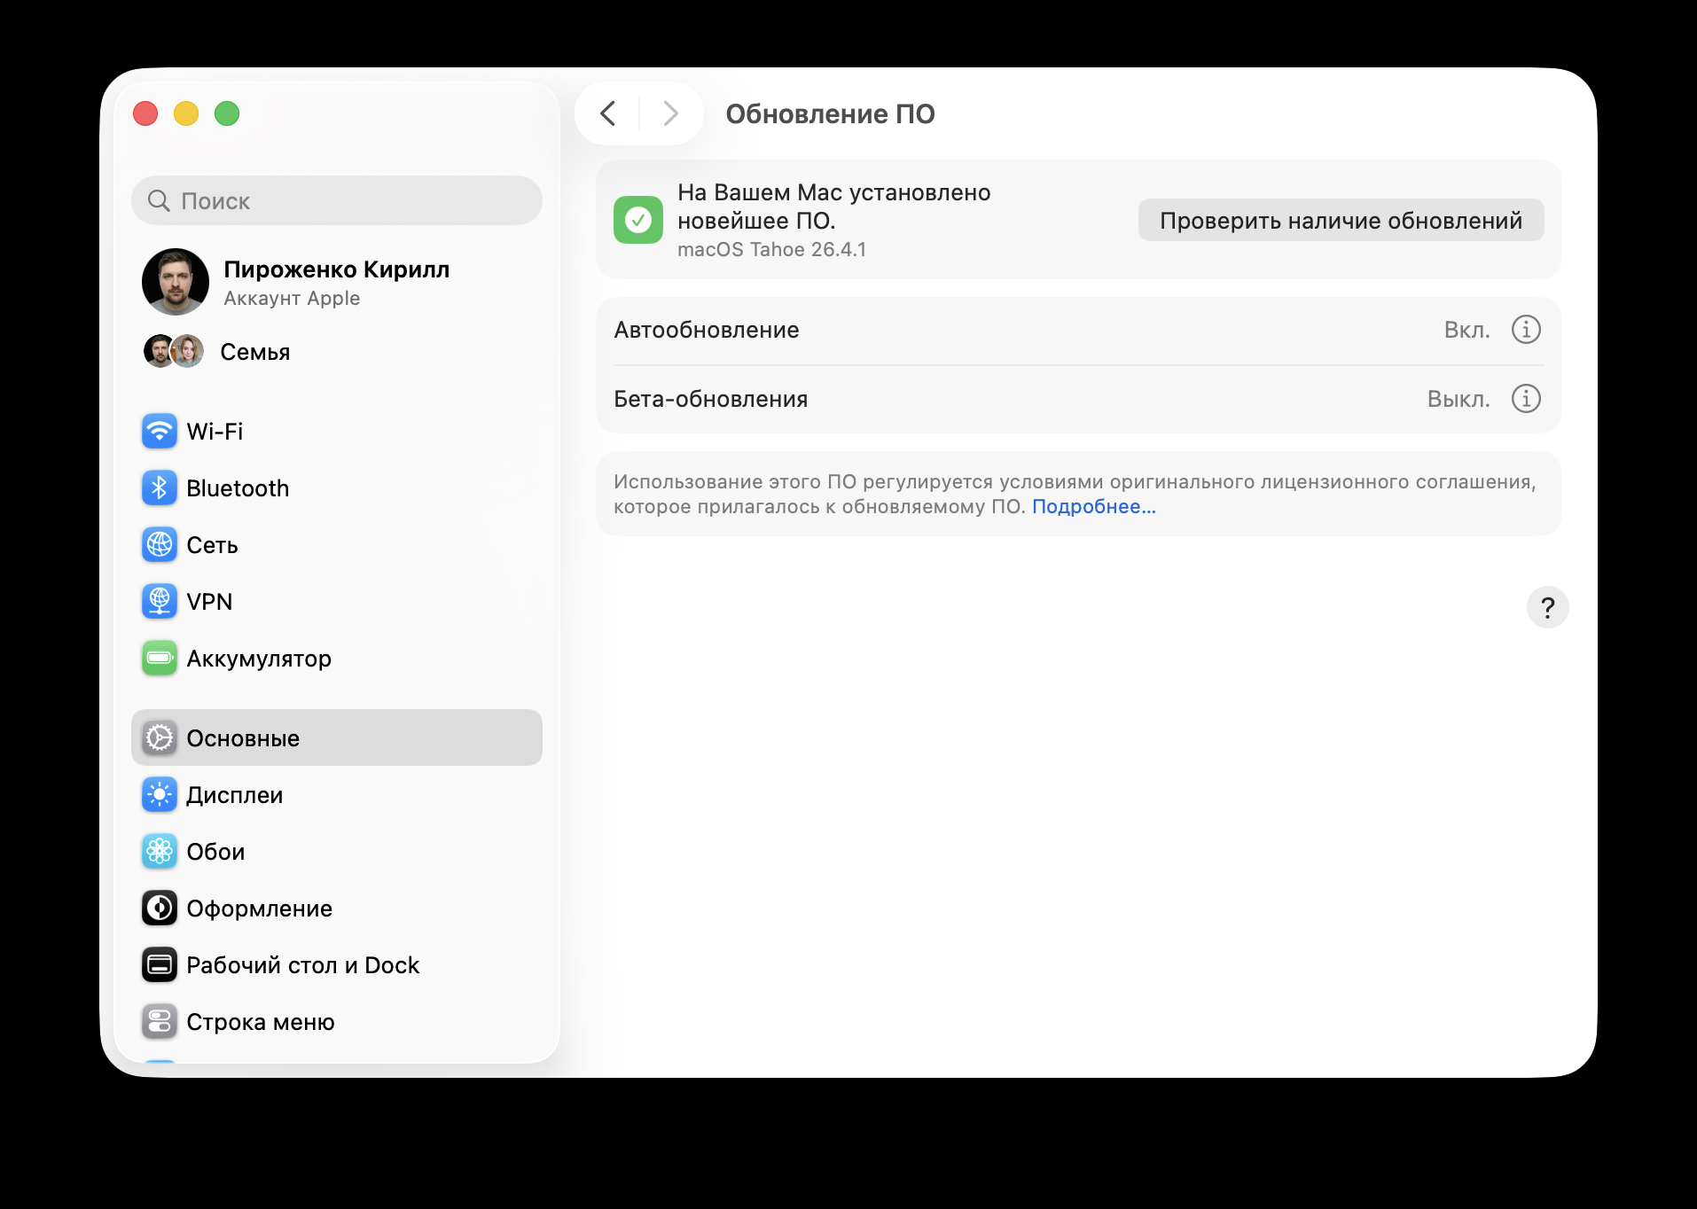This screenshot has height=1209, width=1697.
Task: Open Оформление appearance settings
Action: [259, 908]
